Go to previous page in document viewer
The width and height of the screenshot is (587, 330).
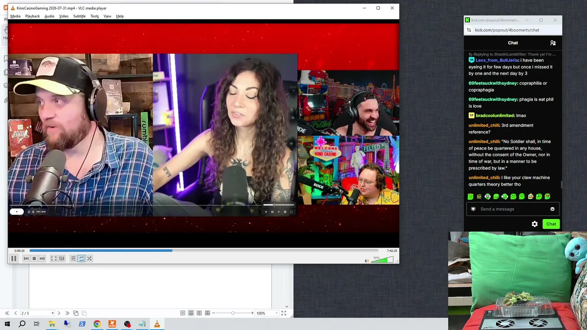click(x=15, y=313)
